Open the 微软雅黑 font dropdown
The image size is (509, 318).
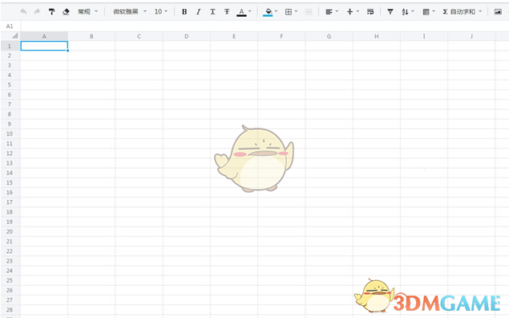pos(130,12)
